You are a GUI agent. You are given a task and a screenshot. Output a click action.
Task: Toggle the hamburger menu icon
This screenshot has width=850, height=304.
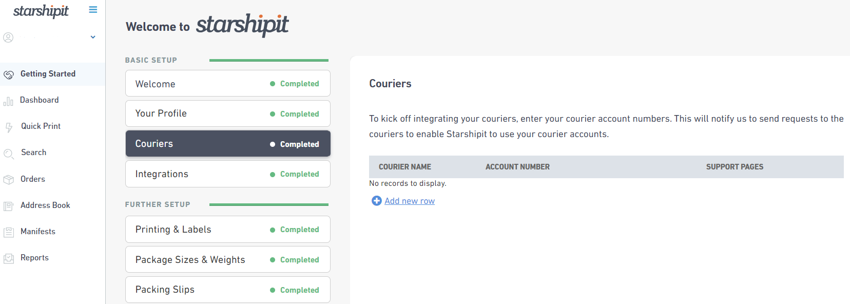coord(93,10)
